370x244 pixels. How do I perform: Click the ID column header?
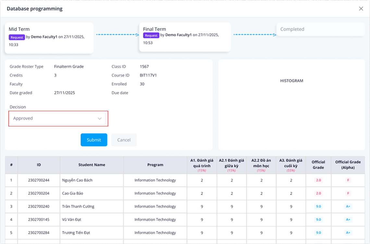point(39,165)
